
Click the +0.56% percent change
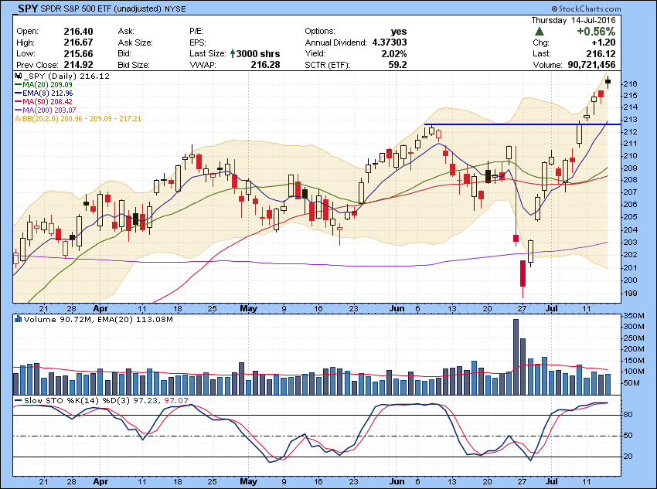(596, 32)
